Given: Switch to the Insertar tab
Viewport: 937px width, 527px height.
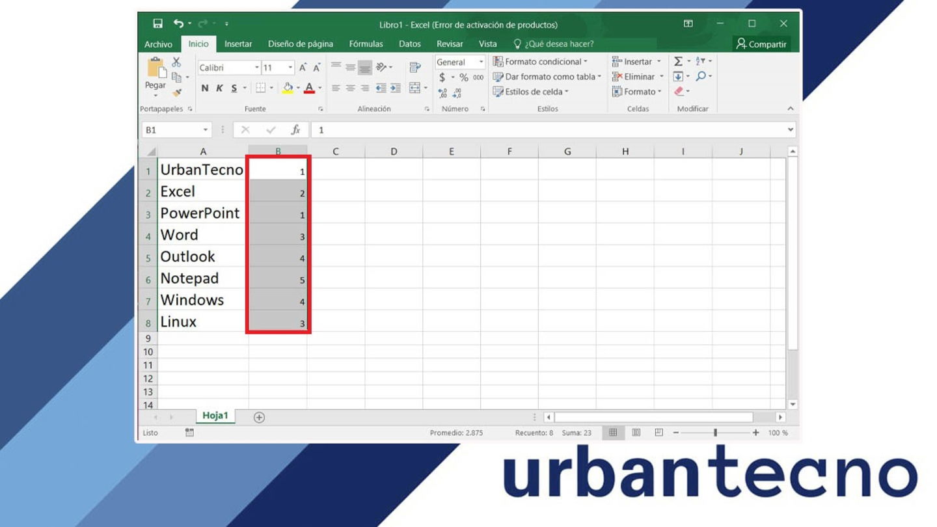Looking at the screenshot, I should [x=238, y=44].
